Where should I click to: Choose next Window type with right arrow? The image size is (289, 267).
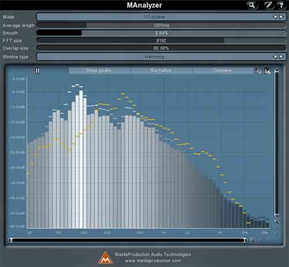281,57
